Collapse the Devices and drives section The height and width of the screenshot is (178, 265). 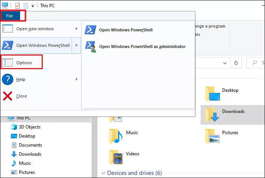coord(103,173)
